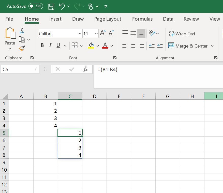Select column D header
223x193 pixels.
(94, 96)
